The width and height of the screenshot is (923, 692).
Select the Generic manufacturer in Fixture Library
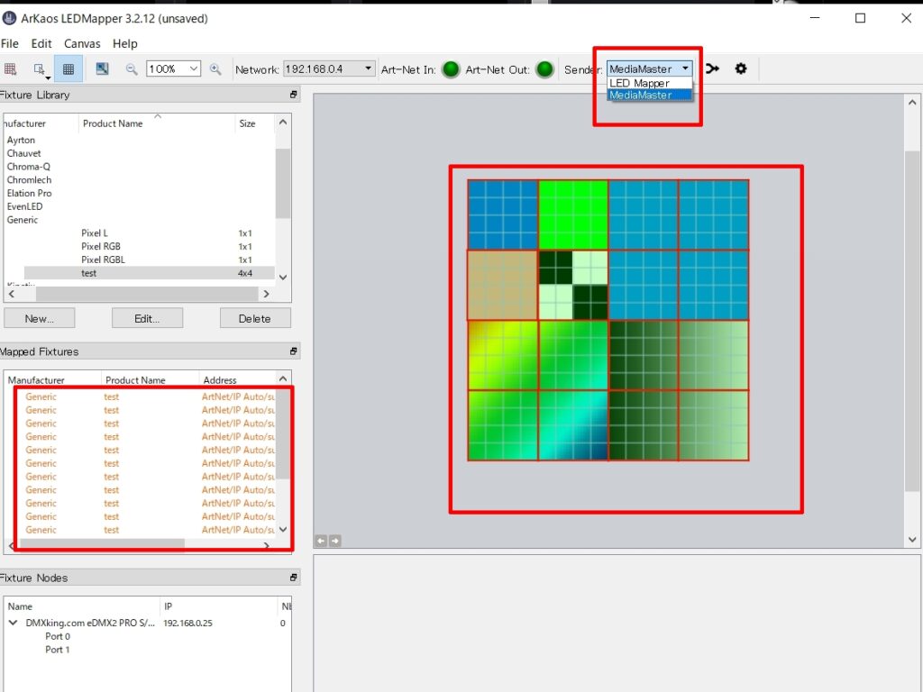tap(23, 220)
